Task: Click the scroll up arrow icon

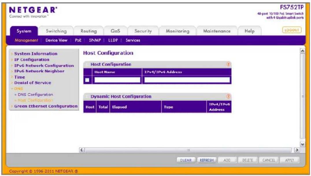Action: coord(302,51)
